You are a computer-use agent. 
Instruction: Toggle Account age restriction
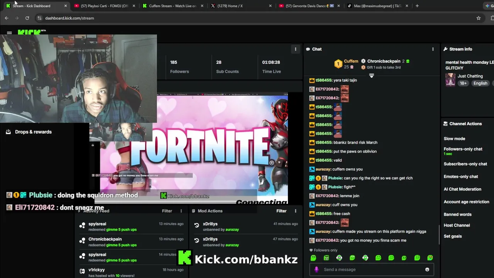pos(466,202)
